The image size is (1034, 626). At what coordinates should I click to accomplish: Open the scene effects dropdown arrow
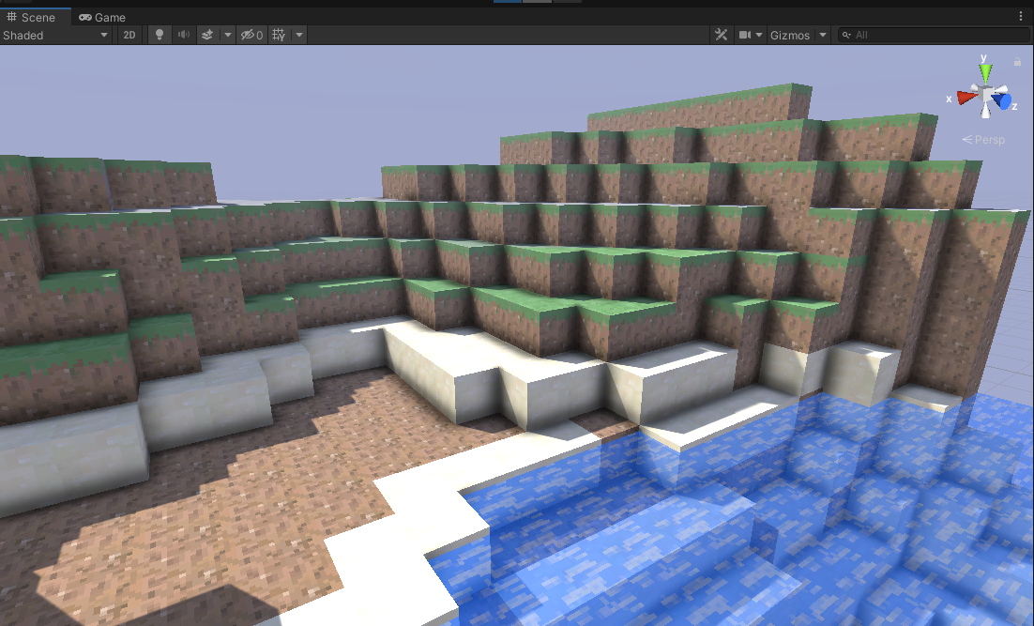[227, 35]
